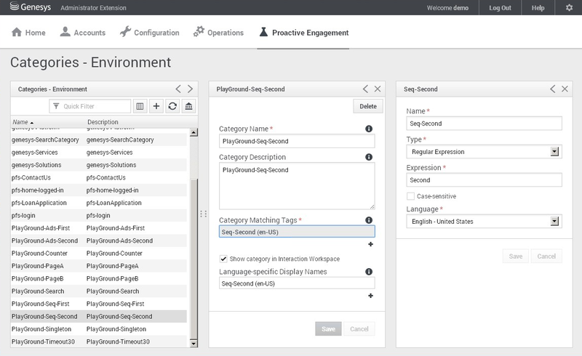Add a new category with plus icon
The width and height of the screenshot is (582, 356).
click(x=156, y=106)
